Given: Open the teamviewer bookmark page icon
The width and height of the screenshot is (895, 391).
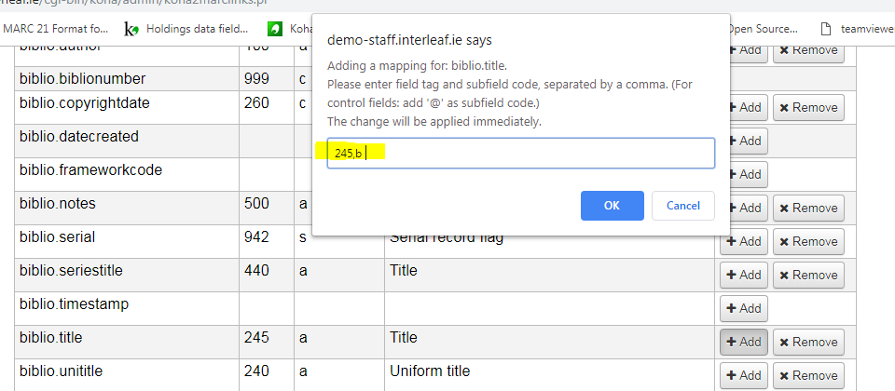Looking at the screenshot, I should (825, 29).
